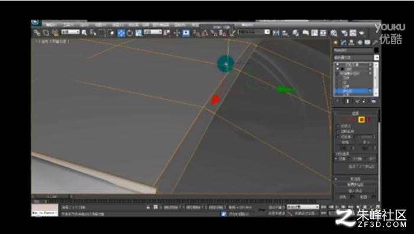
Task: Open the Material Editor icon
Action: coord(334,33)
